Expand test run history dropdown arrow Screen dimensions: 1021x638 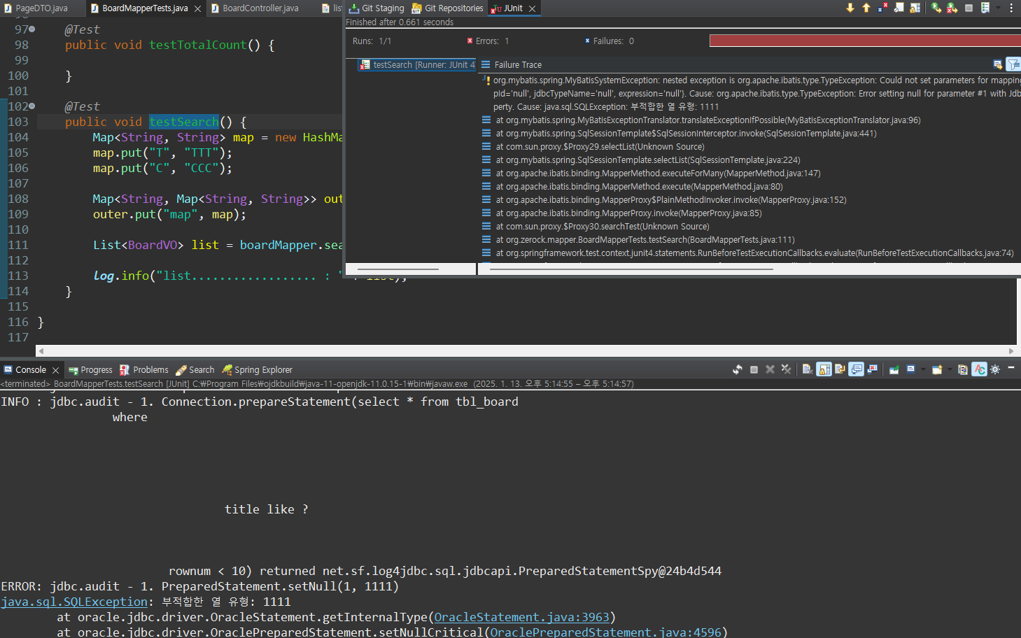(x=998, y=8)
